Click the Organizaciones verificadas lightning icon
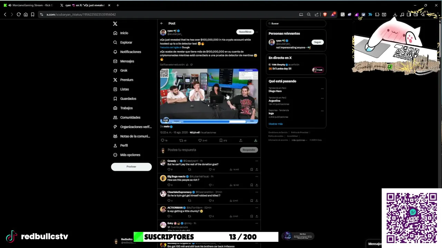This screenshot has height=248, width=442. click(115, 127)
